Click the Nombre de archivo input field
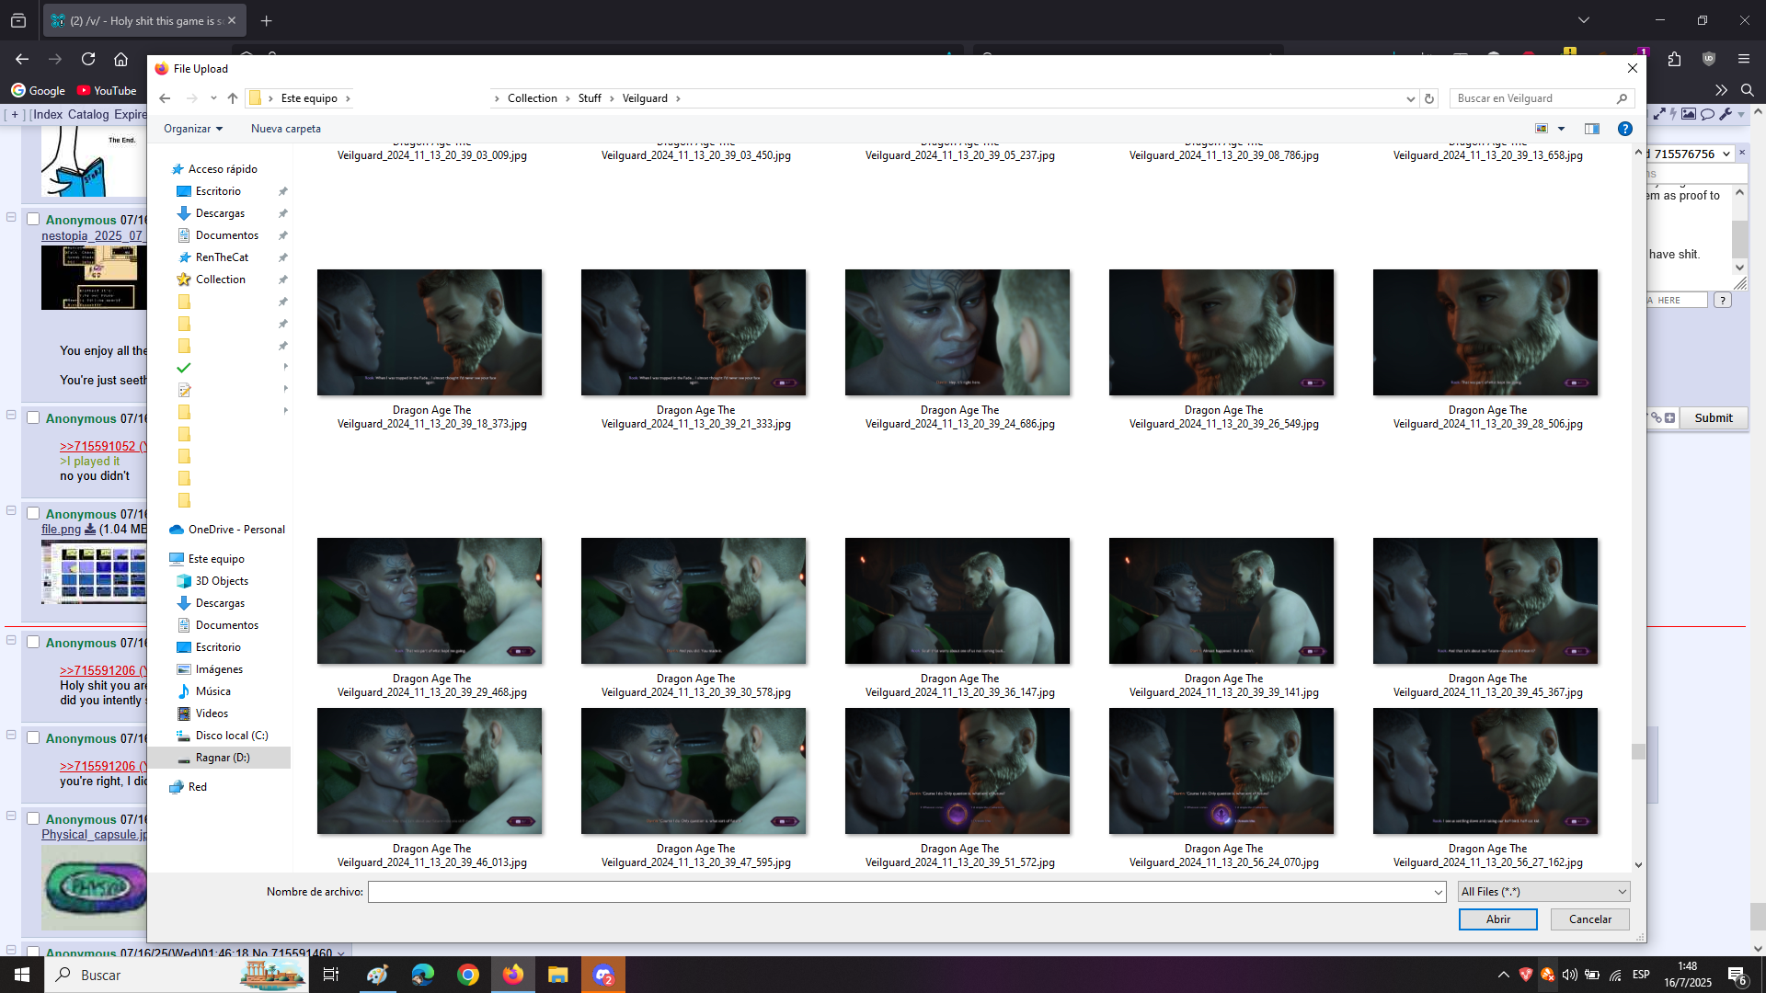This screenshot has height=993, width=1766. coord(906,892)
